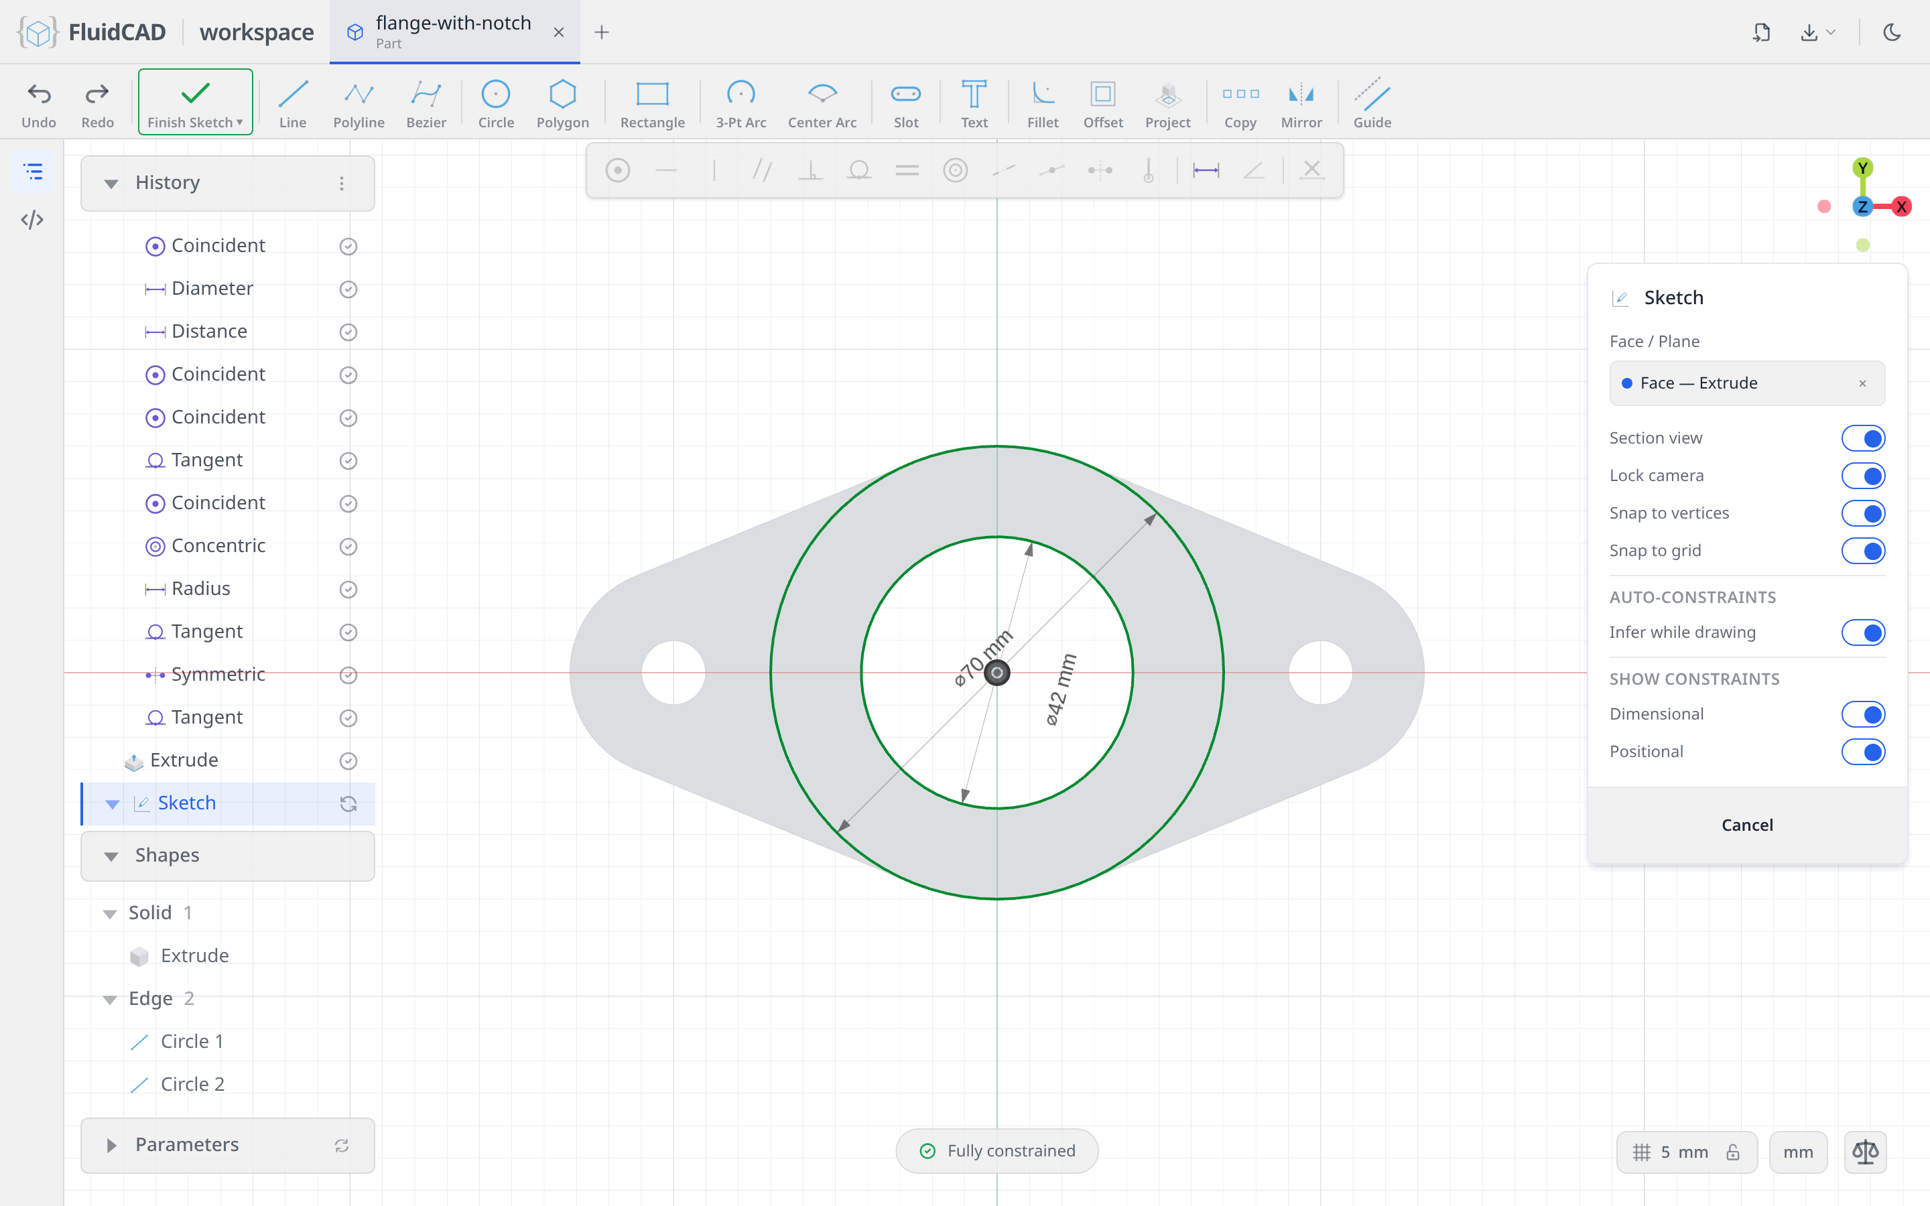The width and height of the screenshot is (1930, 1206).
Task: Turn off Dimensional constraints display
Action: (x=1863, y=714)
